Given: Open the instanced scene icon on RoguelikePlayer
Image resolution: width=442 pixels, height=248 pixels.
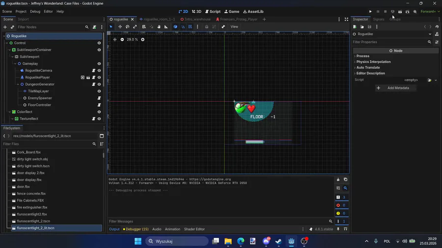Looking at the screenshot, I should (x=88, y=77).
